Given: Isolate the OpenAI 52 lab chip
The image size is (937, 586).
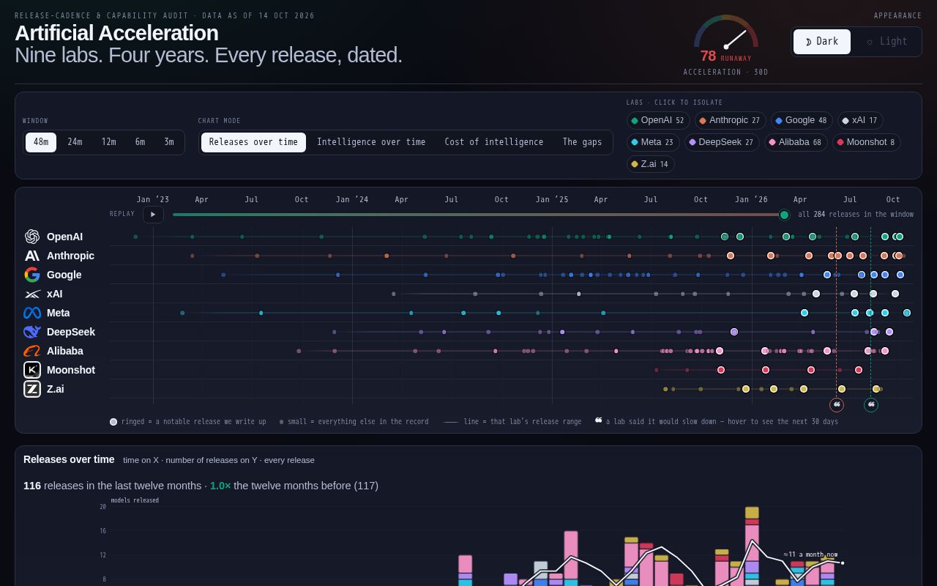Looking at the screenshot, I should pos(658,121).
